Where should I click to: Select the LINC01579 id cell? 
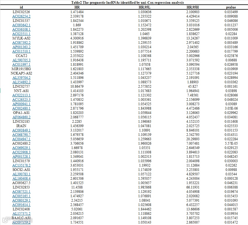pos(21,161)
